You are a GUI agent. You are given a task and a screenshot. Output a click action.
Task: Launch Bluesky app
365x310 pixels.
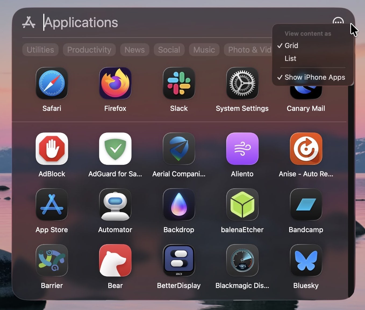[x=306, y=260]
